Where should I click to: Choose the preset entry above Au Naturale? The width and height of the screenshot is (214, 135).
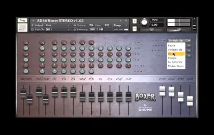coord(176,58)
